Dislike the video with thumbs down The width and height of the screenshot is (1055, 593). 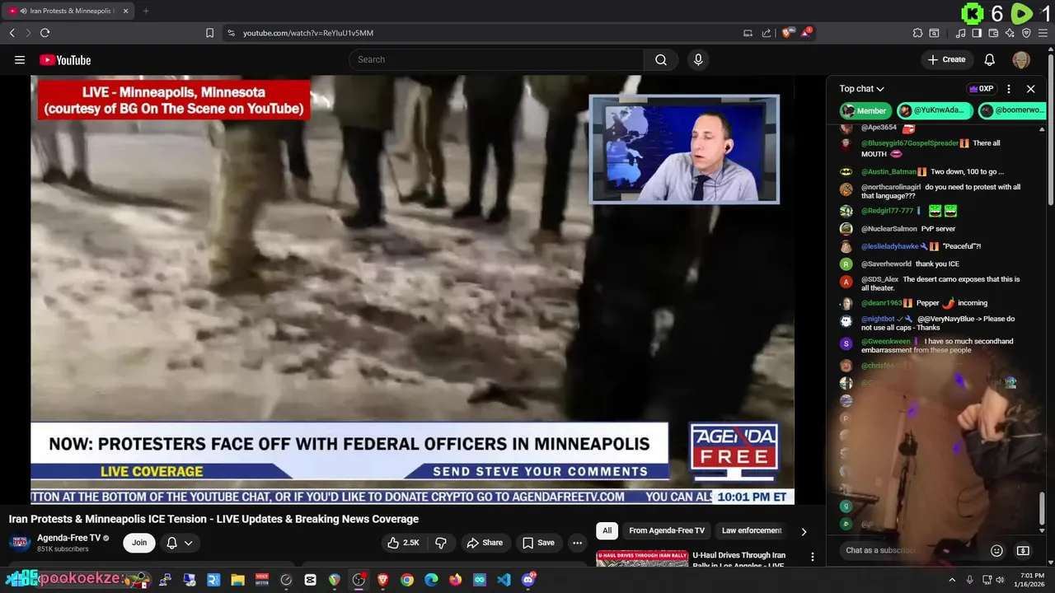click(x=441, y=543)
